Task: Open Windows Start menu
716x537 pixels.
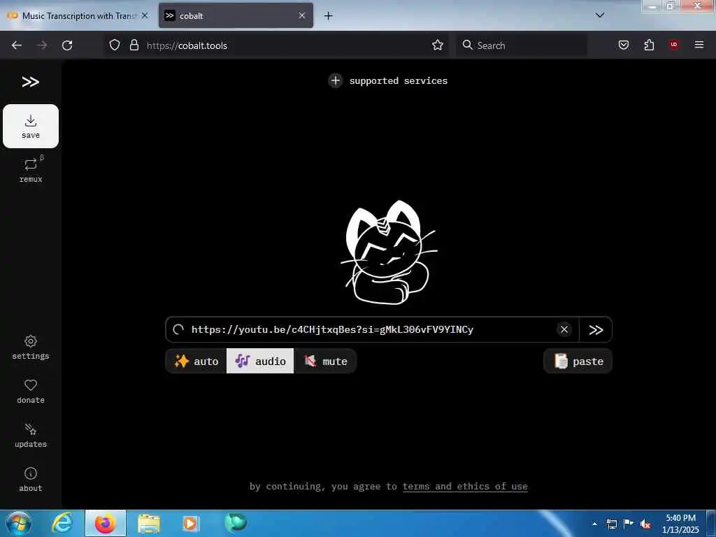Action: pyautogui.click(x=18, y=523)
